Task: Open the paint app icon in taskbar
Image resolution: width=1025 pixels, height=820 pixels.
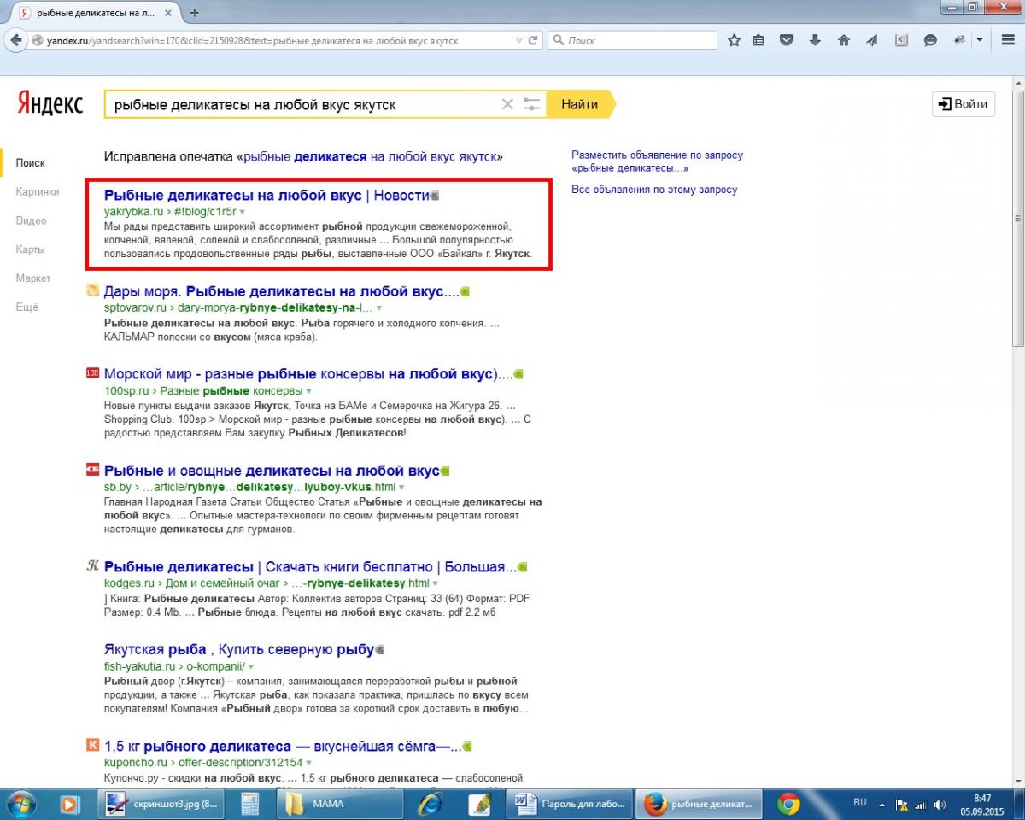Action: pyautogui.click(x=479, y=804)
